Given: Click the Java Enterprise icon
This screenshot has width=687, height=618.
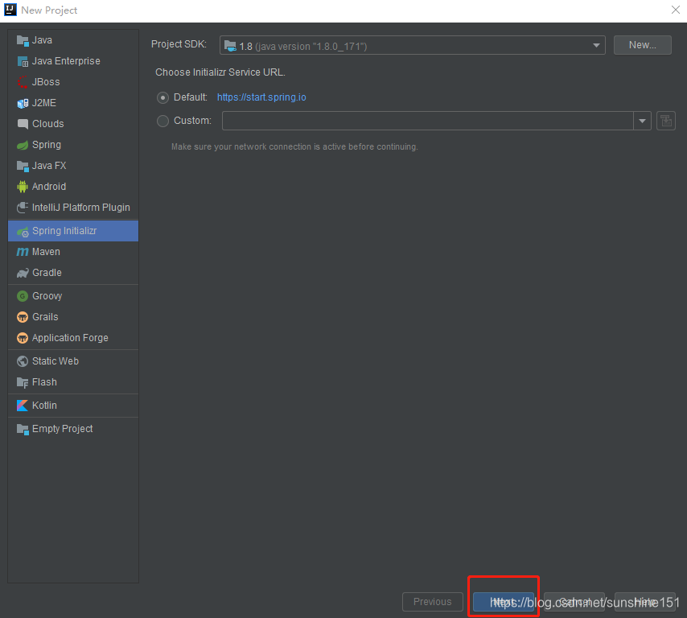Looking at the screenshot, I should (23, 61).
